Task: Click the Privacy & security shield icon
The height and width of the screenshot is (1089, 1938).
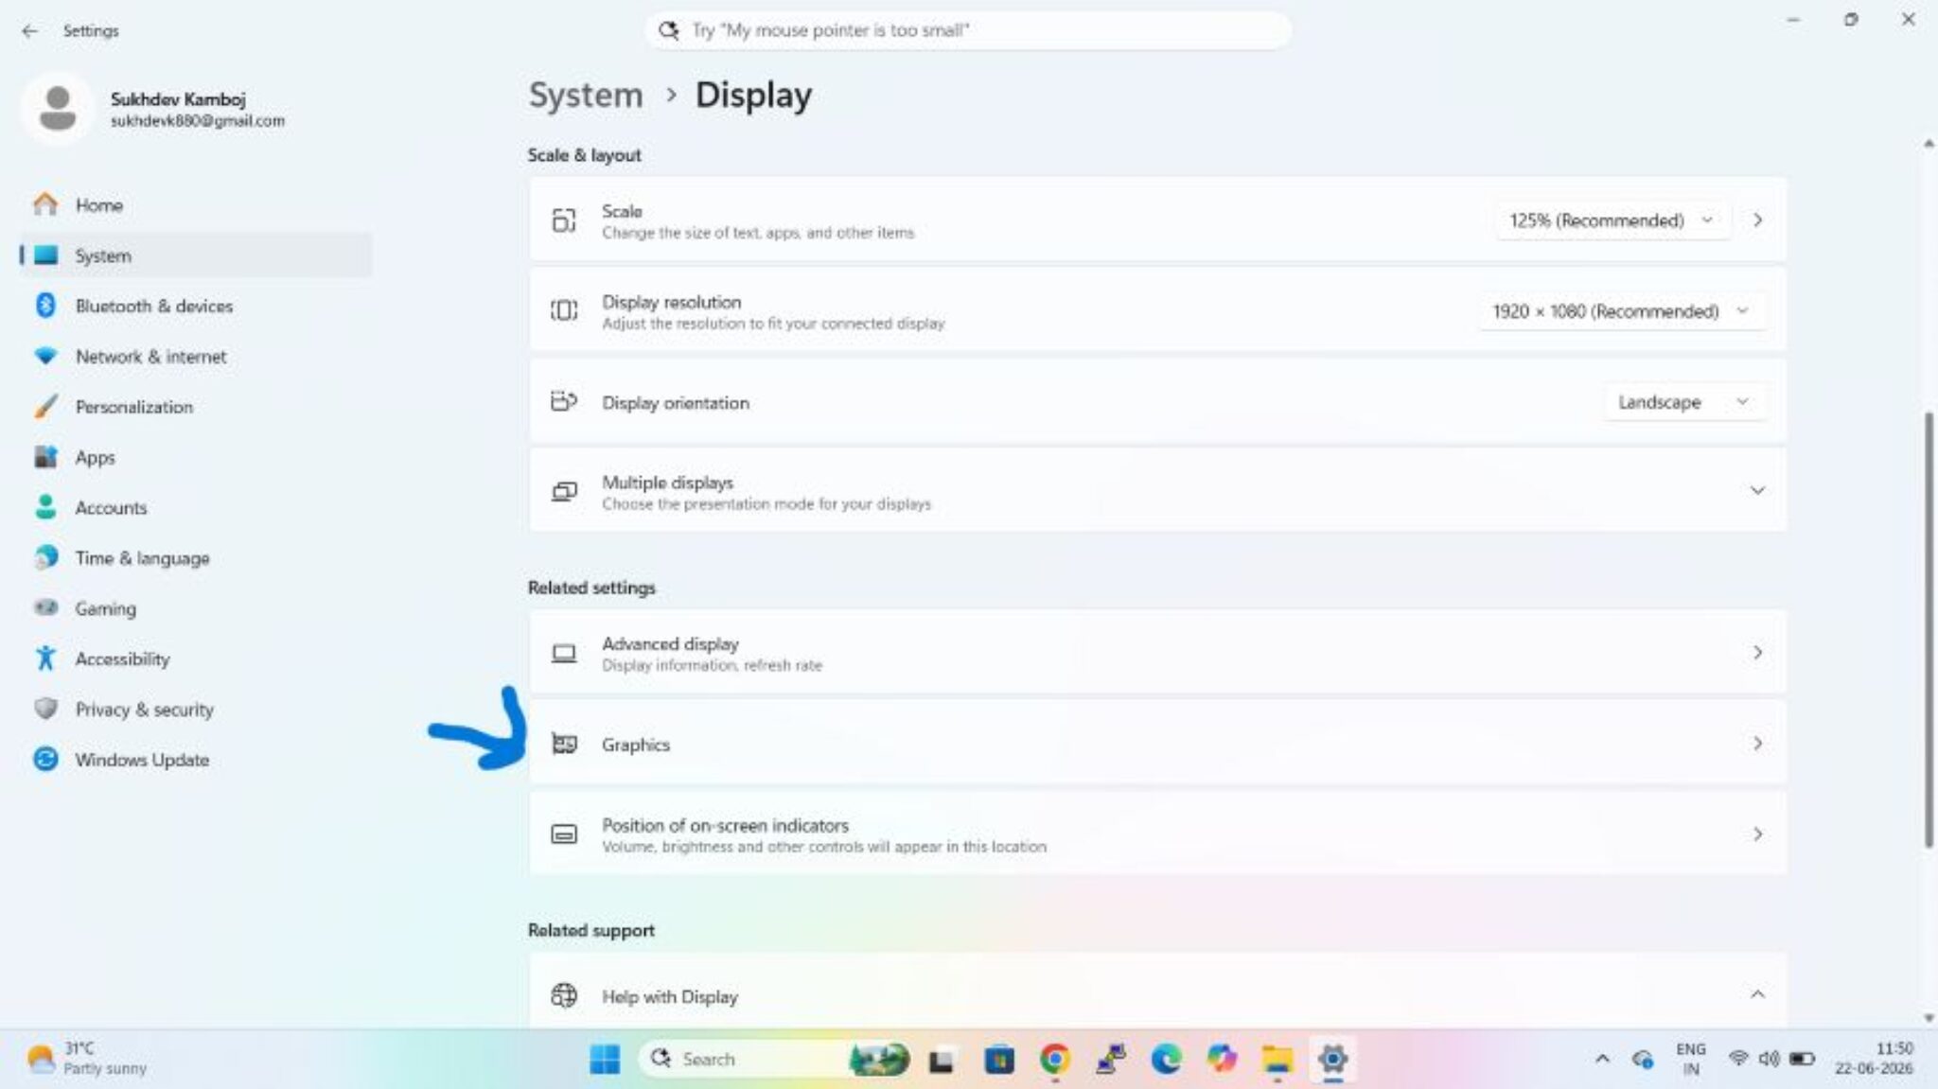Action: coord(45,709)
